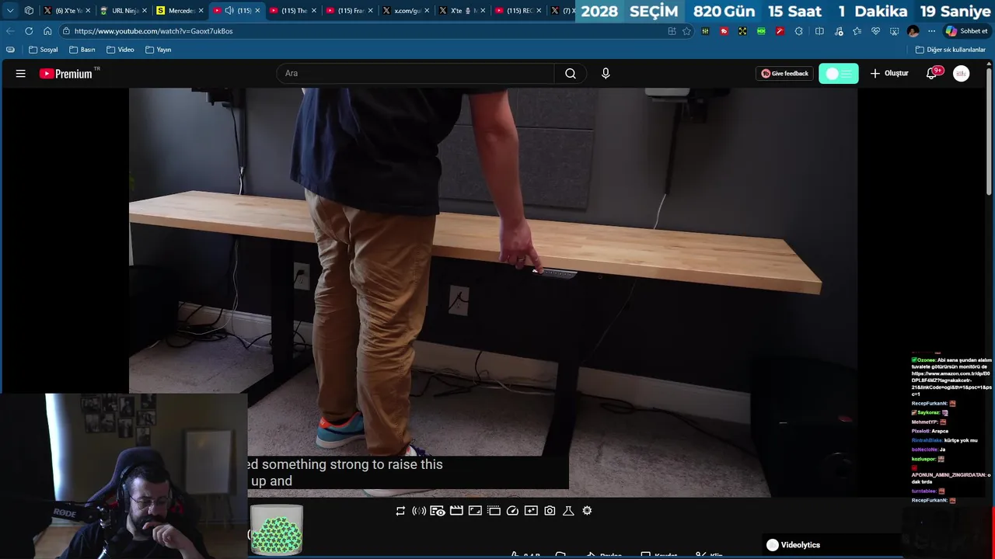Mute the playing tab via speaker icon
The height and width of the screenshot is (559, 995).
click(x=229, y=11)
